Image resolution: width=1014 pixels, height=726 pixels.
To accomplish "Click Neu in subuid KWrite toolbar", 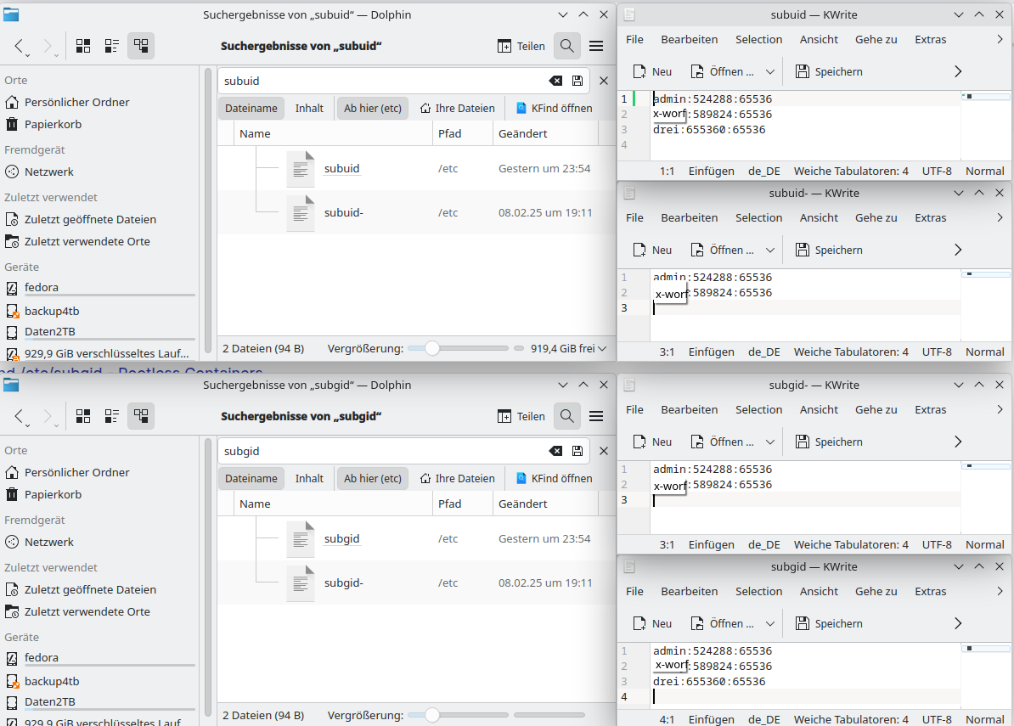I will pos(652,72).
